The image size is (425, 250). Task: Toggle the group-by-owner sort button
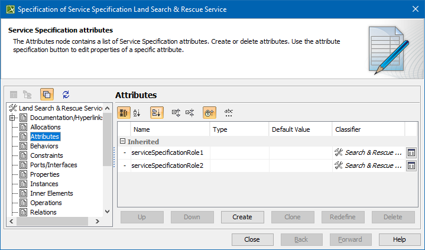157,112
